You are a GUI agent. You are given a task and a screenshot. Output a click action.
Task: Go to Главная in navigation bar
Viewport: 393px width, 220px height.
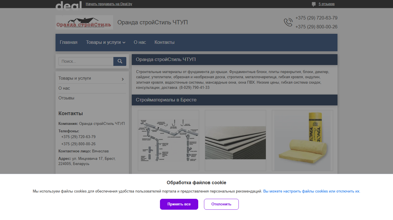(68, 42)
